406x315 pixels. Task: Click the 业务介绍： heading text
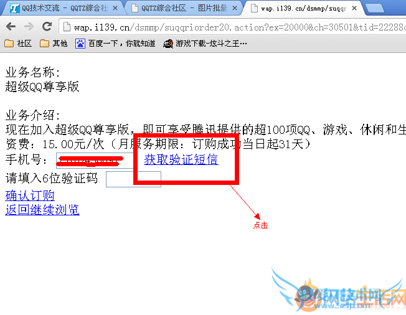click(x=32, y=115)
